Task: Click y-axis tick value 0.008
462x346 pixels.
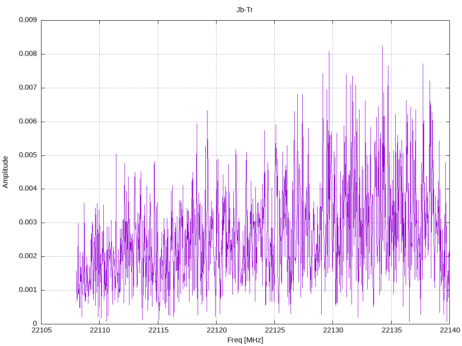Action: tap(28, 54)
